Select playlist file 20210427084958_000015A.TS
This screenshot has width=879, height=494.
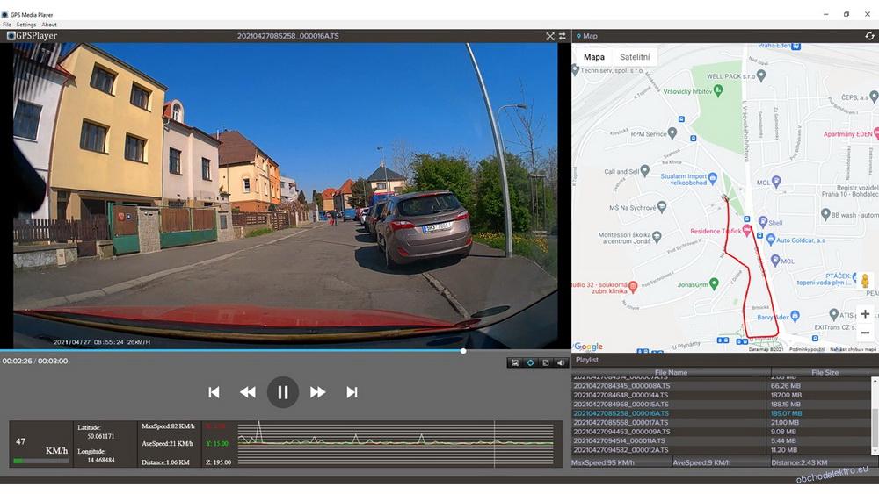click(x=621, y=405)
